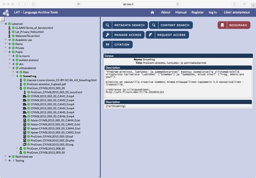Collapse the Latserver root node
This screenshot has height=178, width=256.
(x=2, y=23)
